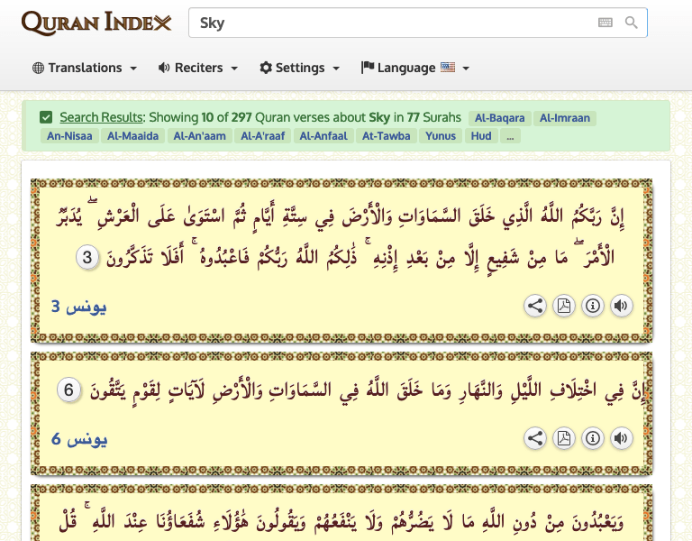Export verse Yunus 6 as PDF

[563, 438]
